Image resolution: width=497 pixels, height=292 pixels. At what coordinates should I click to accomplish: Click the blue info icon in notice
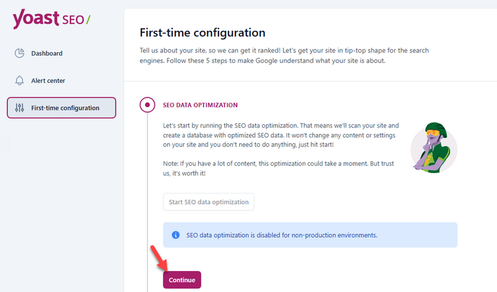[x=176, y=235]
